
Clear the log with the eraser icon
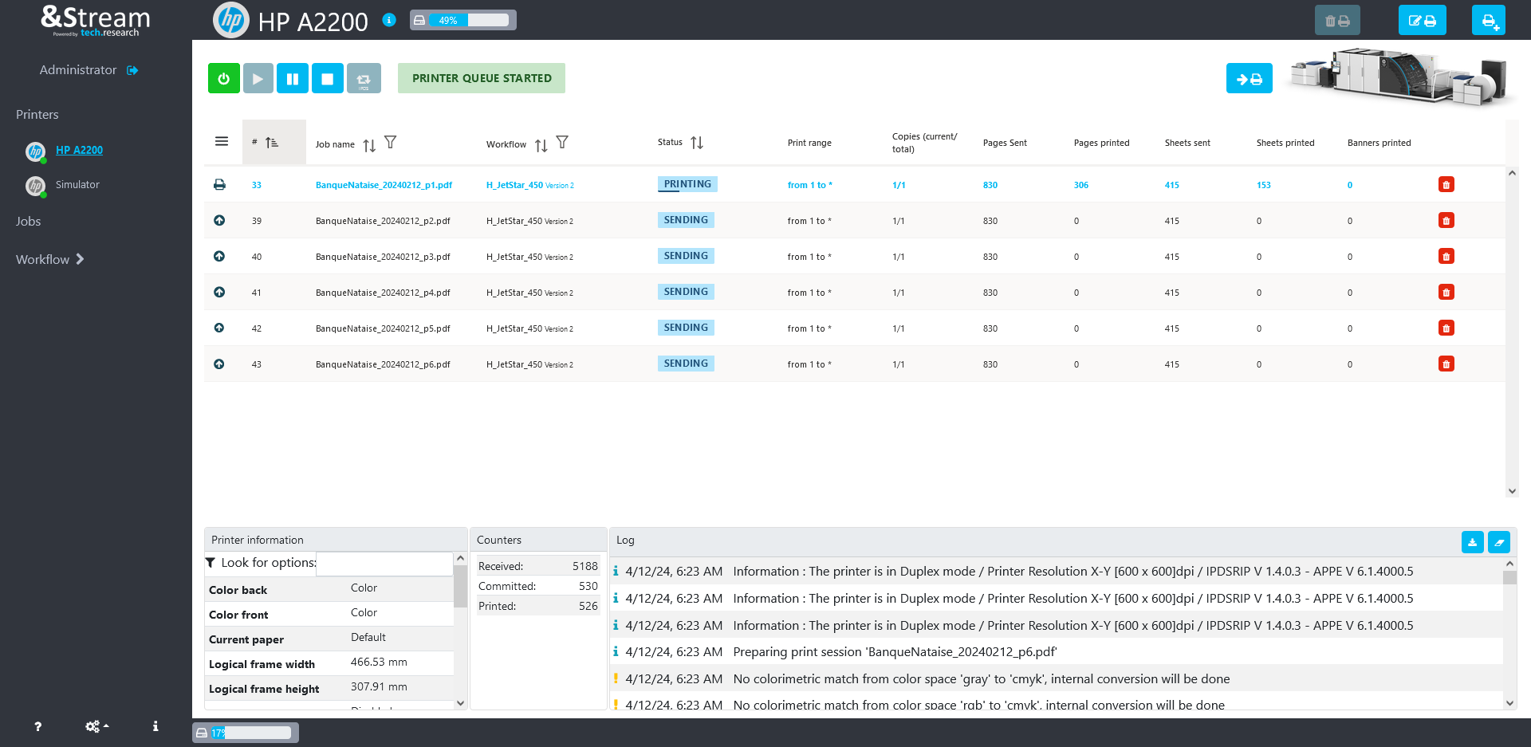tap(1499, 542)
